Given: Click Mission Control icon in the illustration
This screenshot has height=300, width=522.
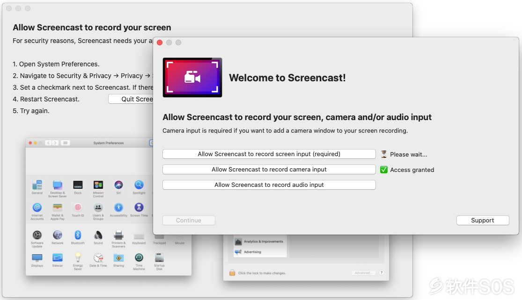Looking at the screenshot, I should [98, 185].
